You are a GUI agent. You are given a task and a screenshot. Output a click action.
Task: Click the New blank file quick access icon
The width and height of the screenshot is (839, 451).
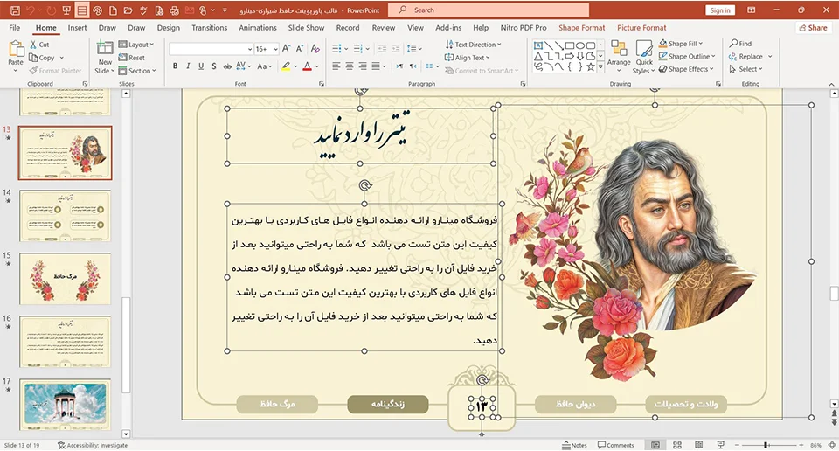click(113, 10)
